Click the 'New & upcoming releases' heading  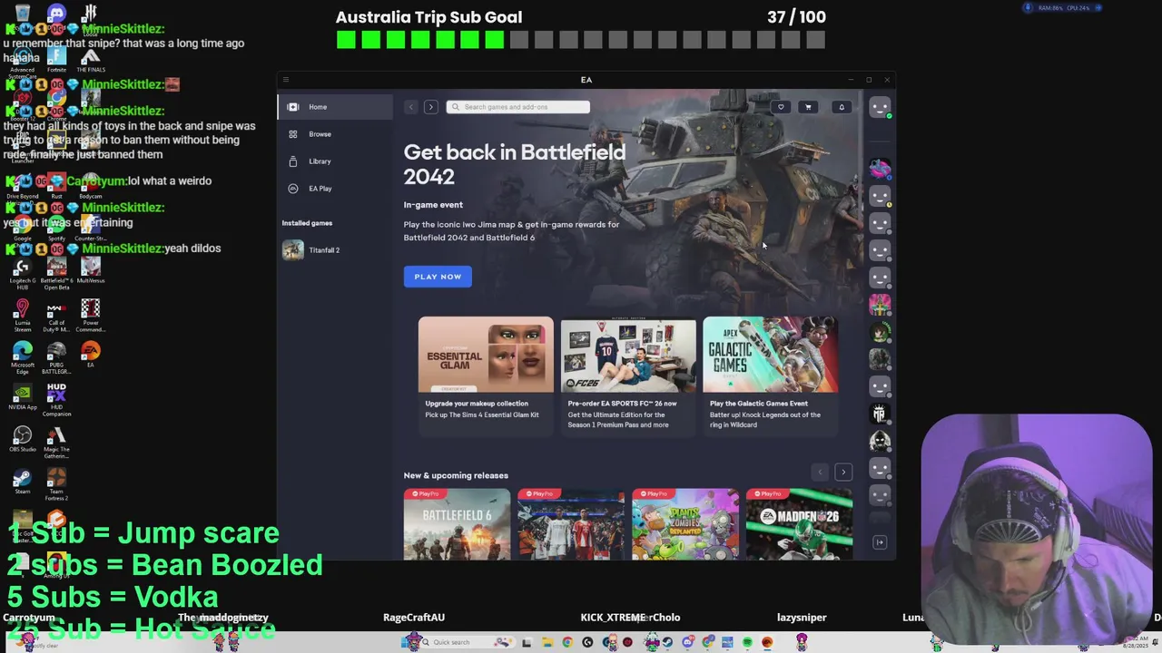(x=456, y=475)
